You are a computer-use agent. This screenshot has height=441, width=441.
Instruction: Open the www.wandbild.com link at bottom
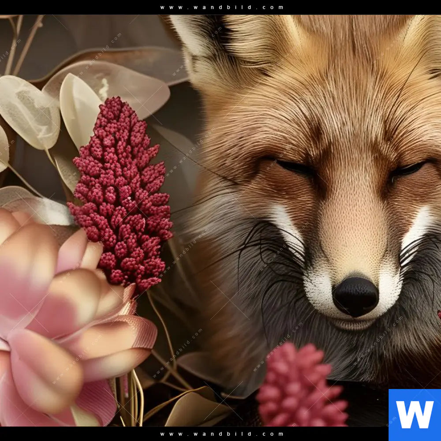(222, 434)
